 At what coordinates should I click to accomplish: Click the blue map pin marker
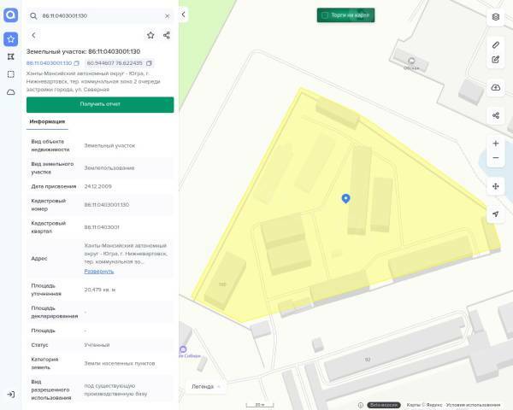click(345, 198)
